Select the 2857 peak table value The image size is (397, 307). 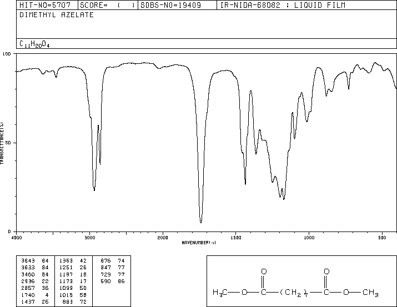(28, 288)
